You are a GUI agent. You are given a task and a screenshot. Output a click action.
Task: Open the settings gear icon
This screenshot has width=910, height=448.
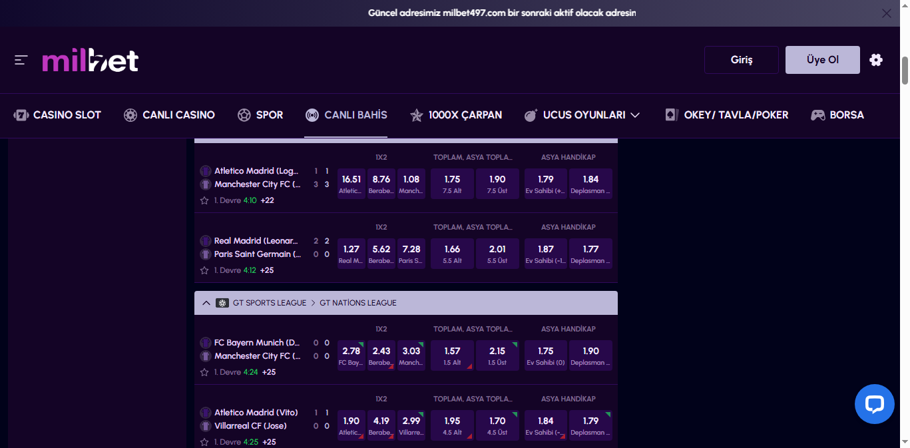(876, 60)
